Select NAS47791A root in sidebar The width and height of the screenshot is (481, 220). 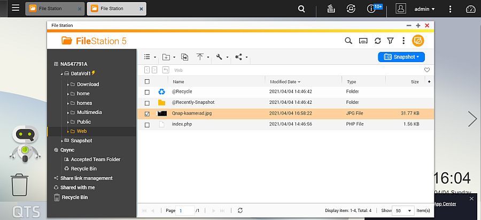tap(74, 64)
